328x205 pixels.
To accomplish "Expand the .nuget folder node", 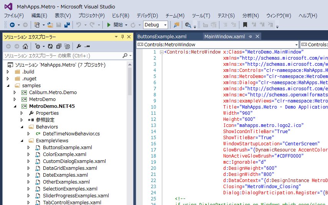I will (8, 79).
